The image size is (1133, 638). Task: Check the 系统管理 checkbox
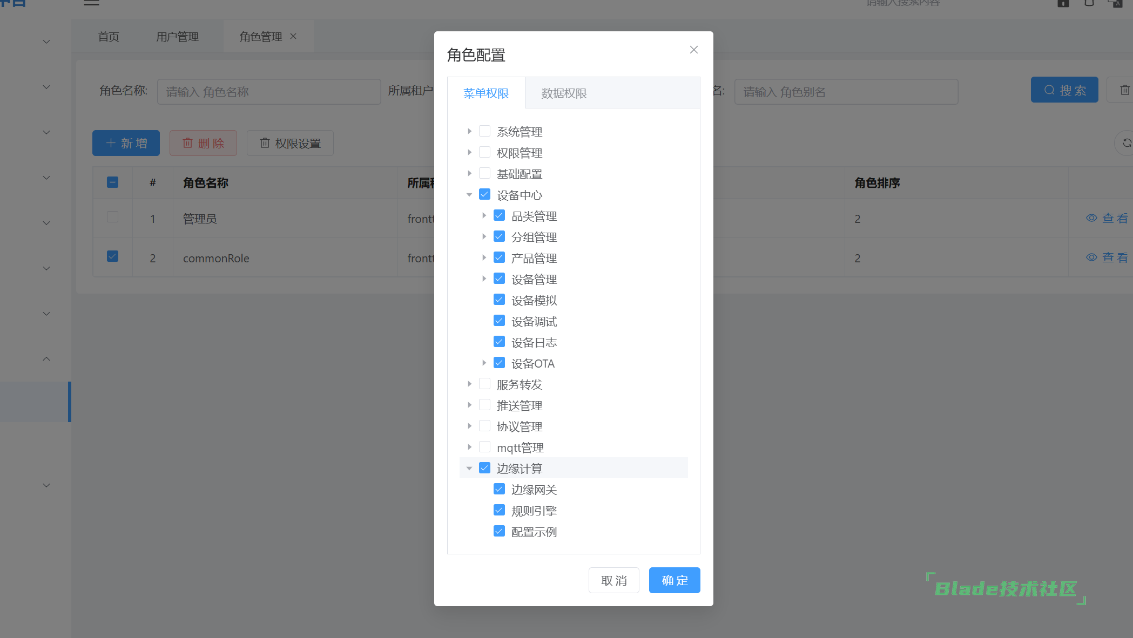484,131
